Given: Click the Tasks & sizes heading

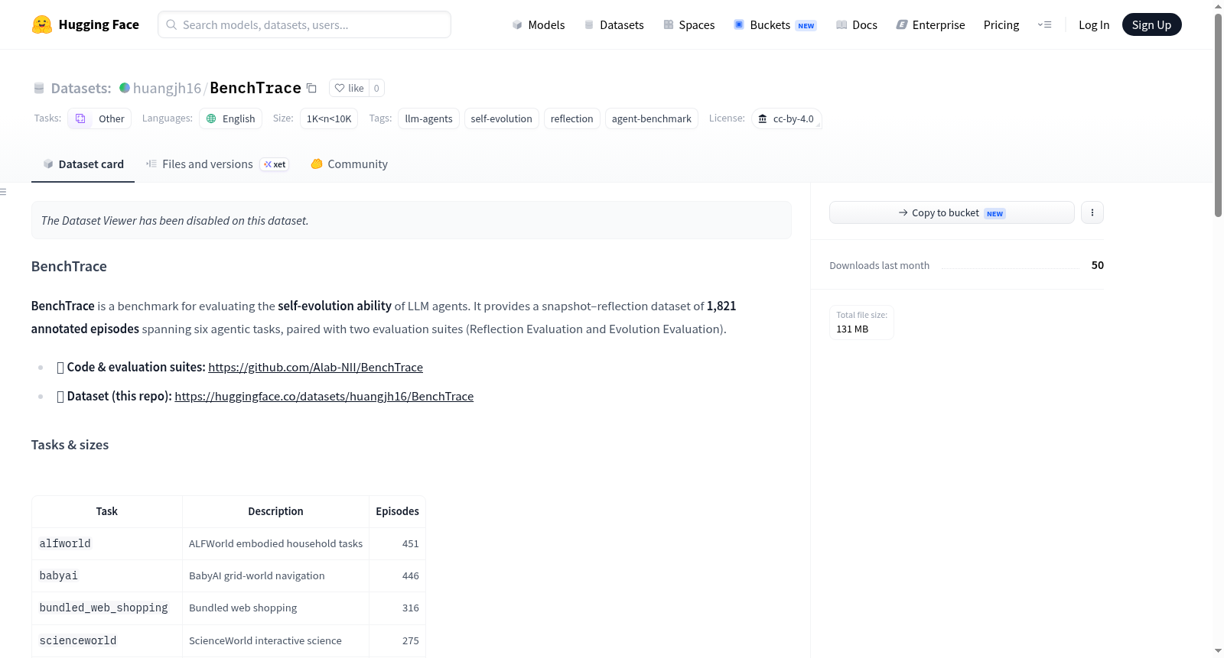Looking at the screenshot, I should click(70, 445).
